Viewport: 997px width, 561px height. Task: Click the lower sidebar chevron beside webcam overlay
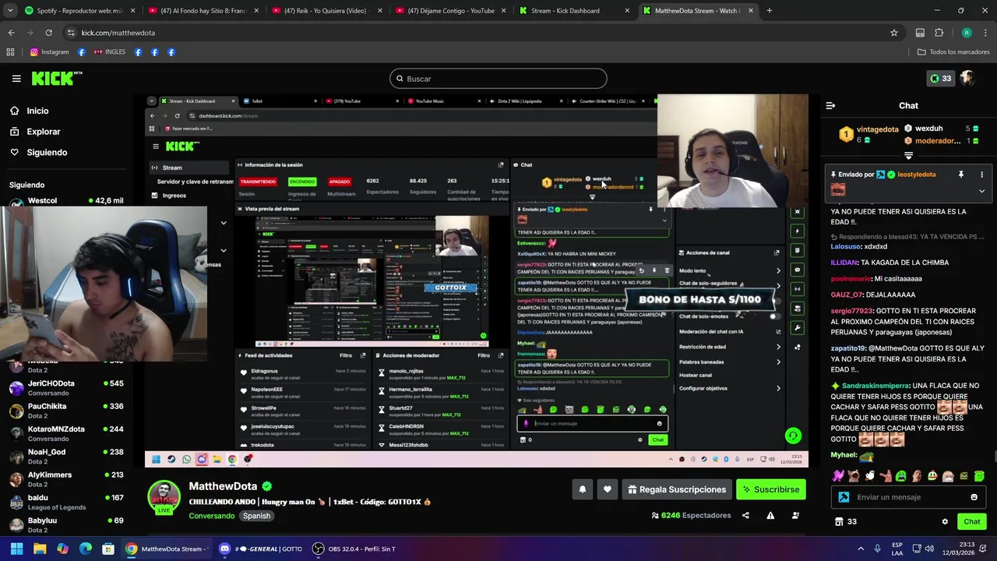tap(224, 250)
